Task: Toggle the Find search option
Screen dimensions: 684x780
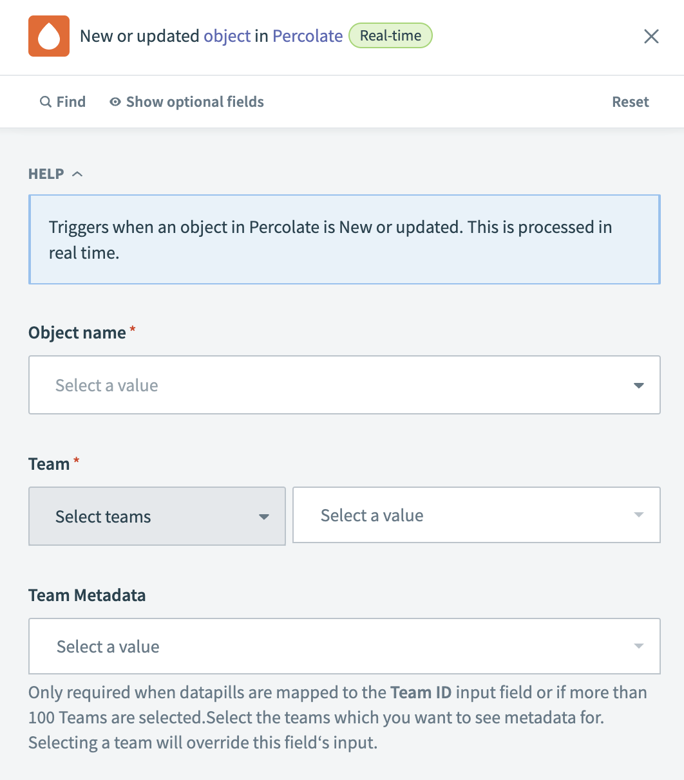Action: point(62,102)
